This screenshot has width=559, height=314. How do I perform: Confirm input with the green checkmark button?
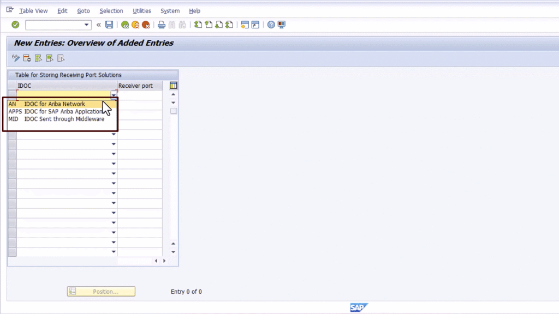tap(15, 25)
